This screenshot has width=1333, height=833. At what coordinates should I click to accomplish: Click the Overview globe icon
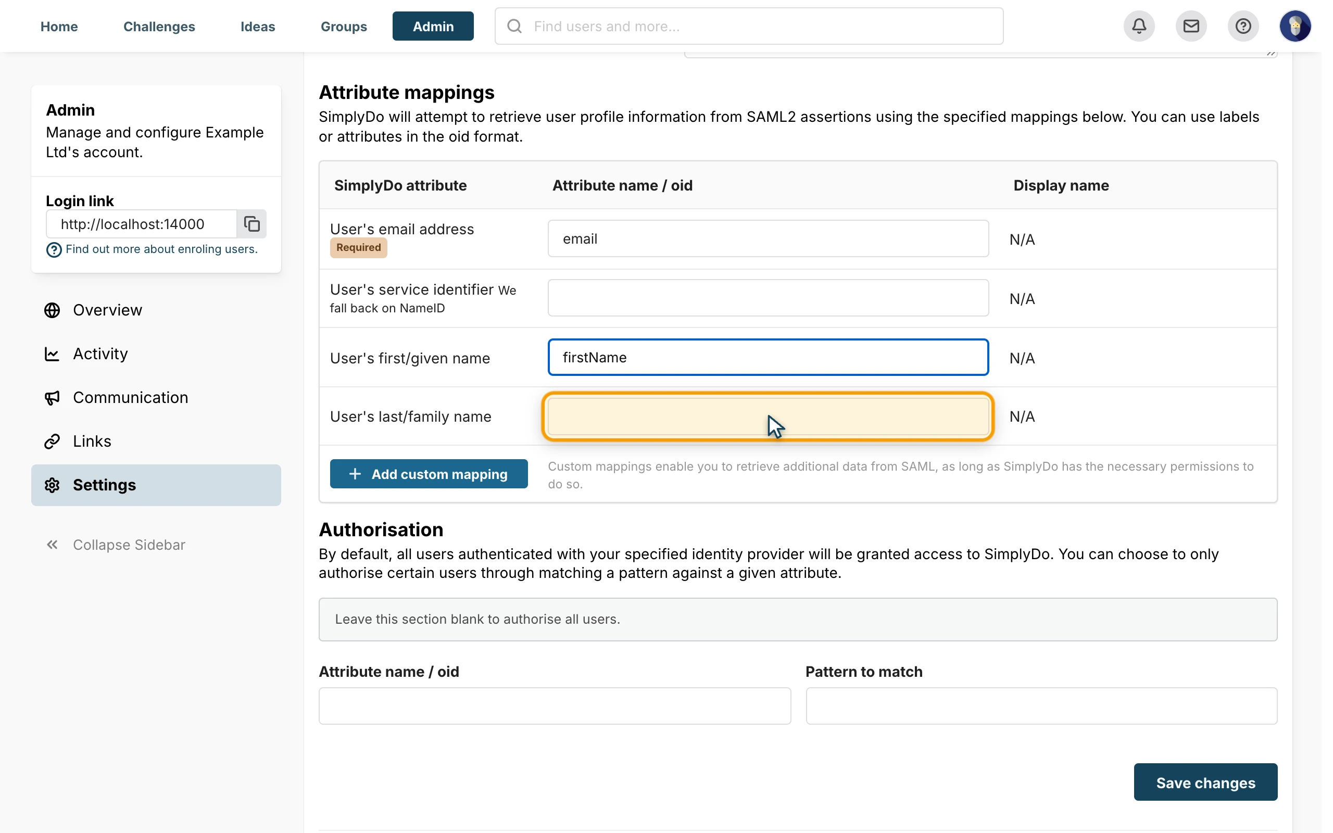coord(52,310)
